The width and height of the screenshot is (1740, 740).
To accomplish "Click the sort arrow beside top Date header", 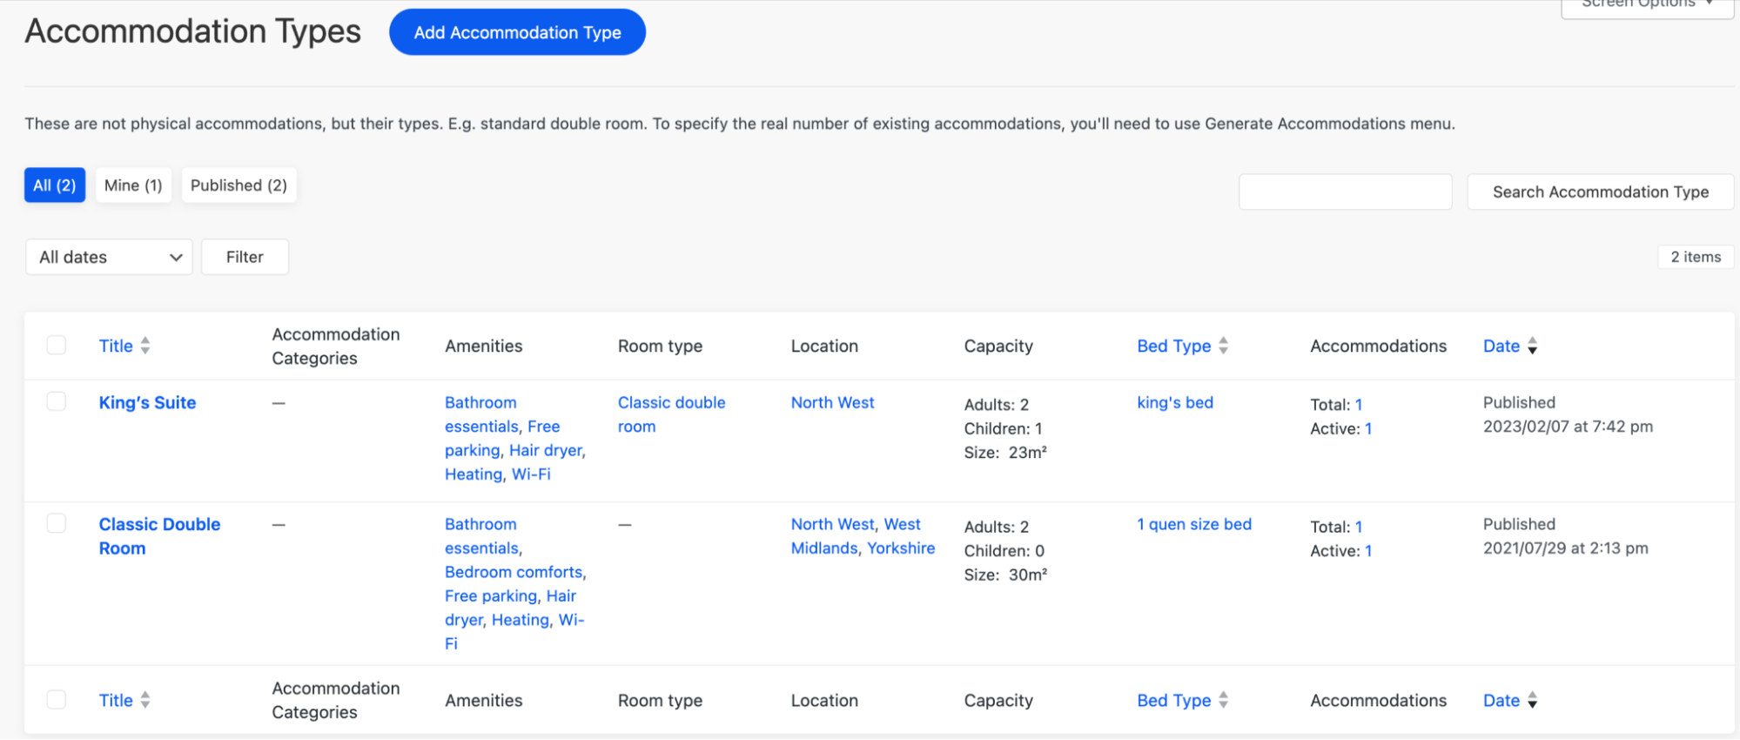I will click(1532, 346).
